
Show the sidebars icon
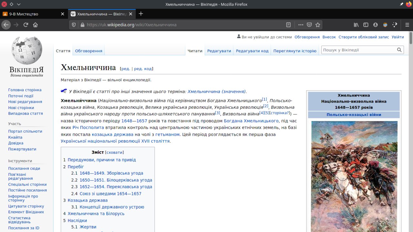(x=366, y=25)
